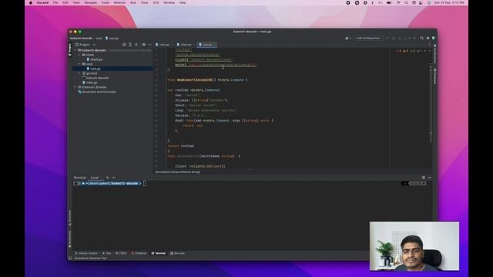Open Notifications tool window stripe
The height and width of the screenshot is (277, 493).
tap(434, 54)
